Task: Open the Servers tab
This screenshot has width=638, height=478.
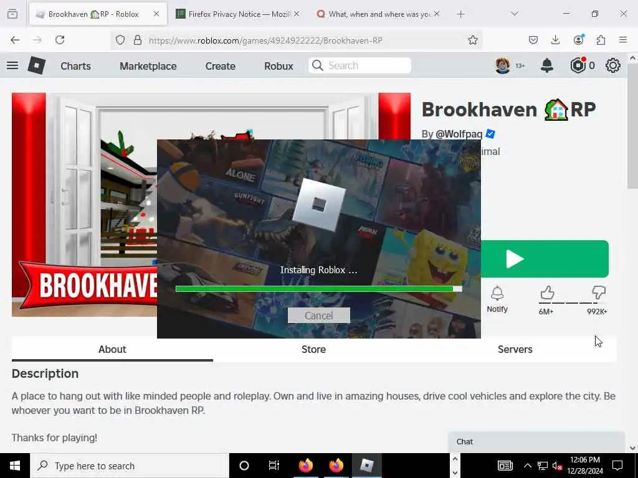Action: click(x=515, y=349)
